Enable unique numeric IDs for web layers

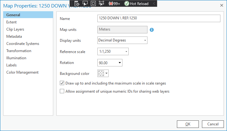62,91
